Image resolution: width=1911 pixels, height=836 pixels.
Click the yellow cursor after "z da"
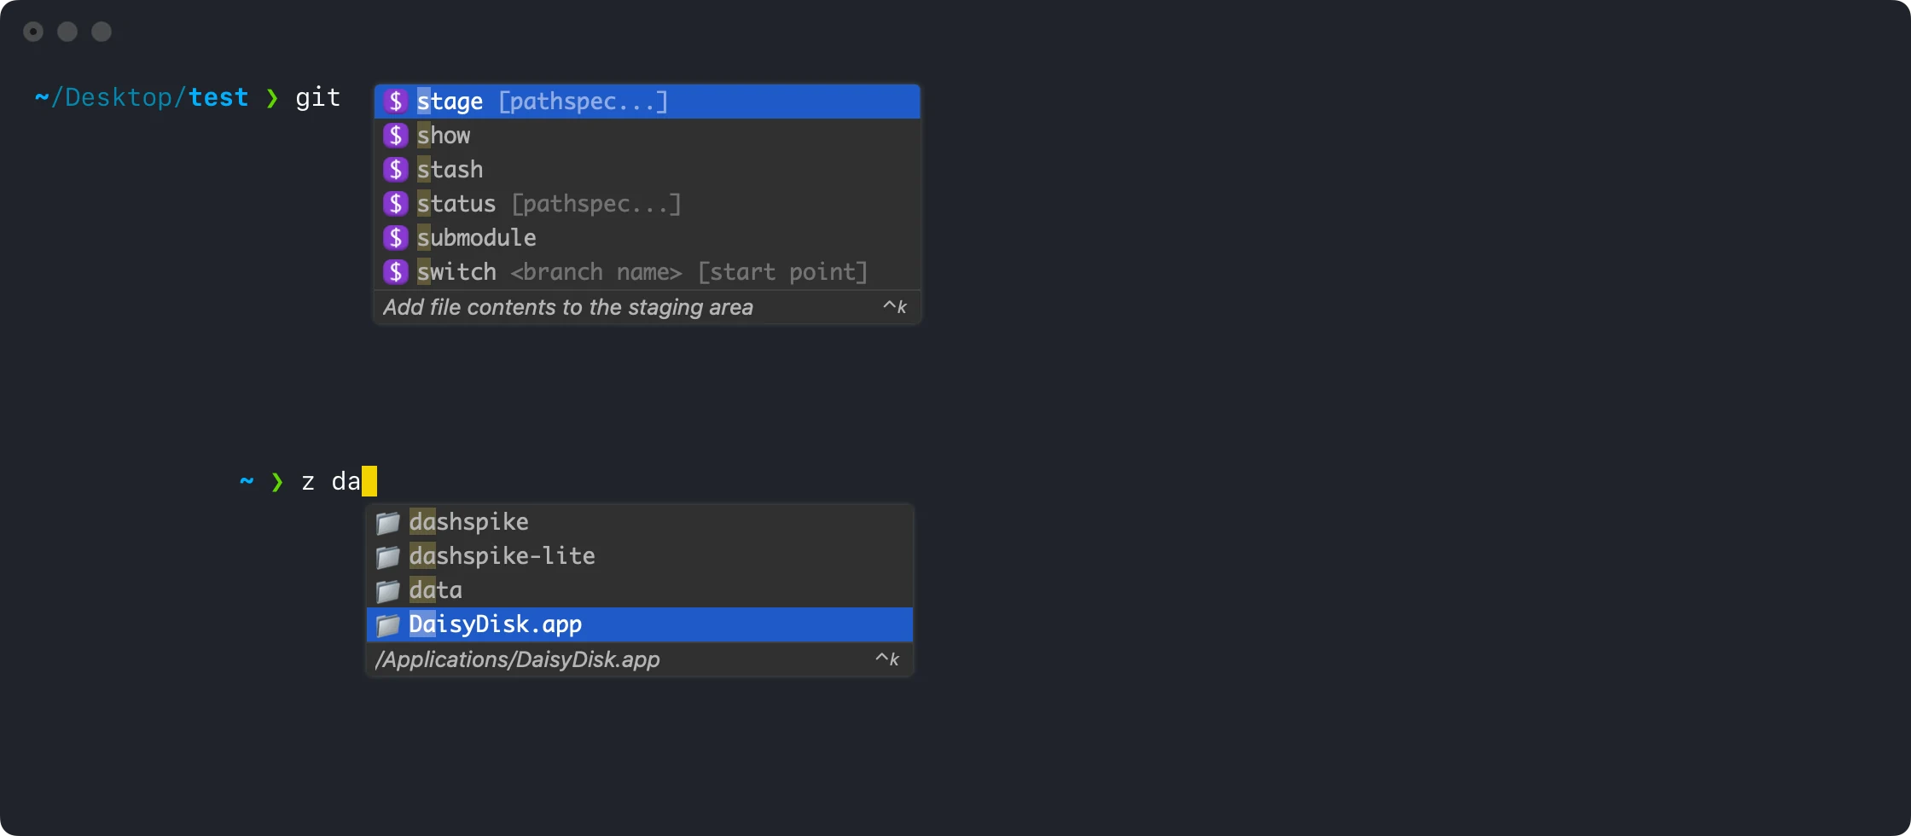[369, 482]
